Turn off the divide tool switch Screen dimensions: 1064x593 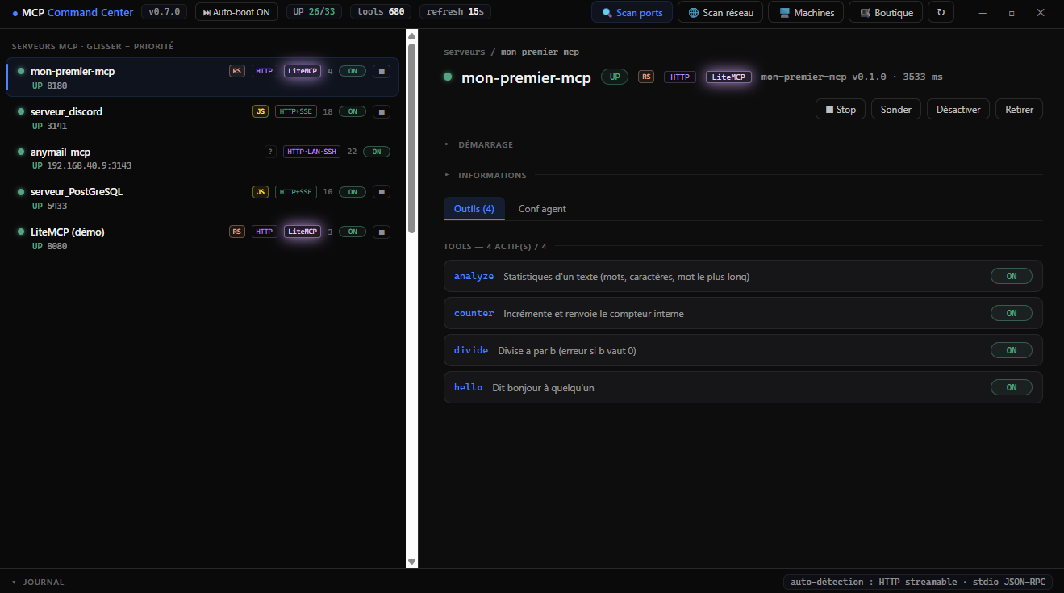[1012, 350]
